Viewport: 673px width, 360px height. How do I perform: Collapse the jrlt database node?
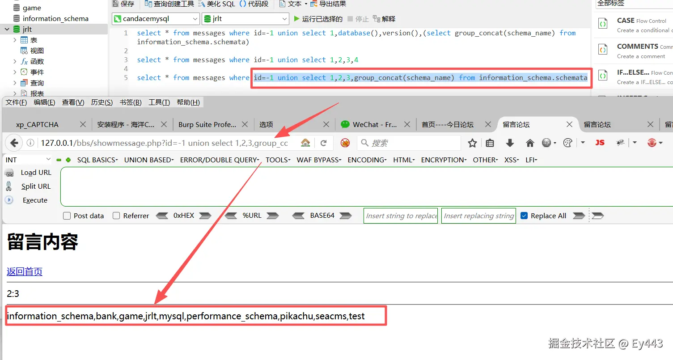(x=7, y=29)
